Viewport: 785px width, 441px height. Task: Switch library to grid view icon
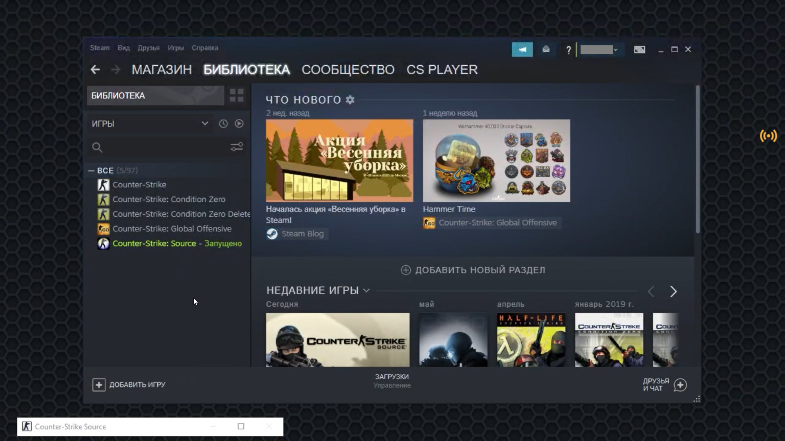click(x=236, y=96)
